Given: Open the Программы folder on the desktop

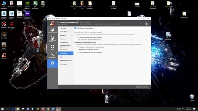Looking at the screenshot, I should pos(12,4).
